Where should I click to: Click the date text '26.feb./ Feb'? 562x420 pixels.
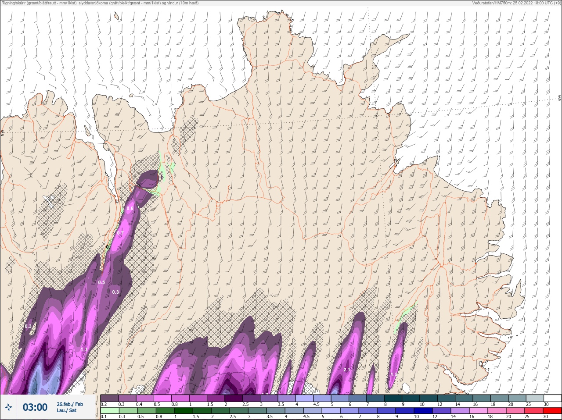pos(70,404)
